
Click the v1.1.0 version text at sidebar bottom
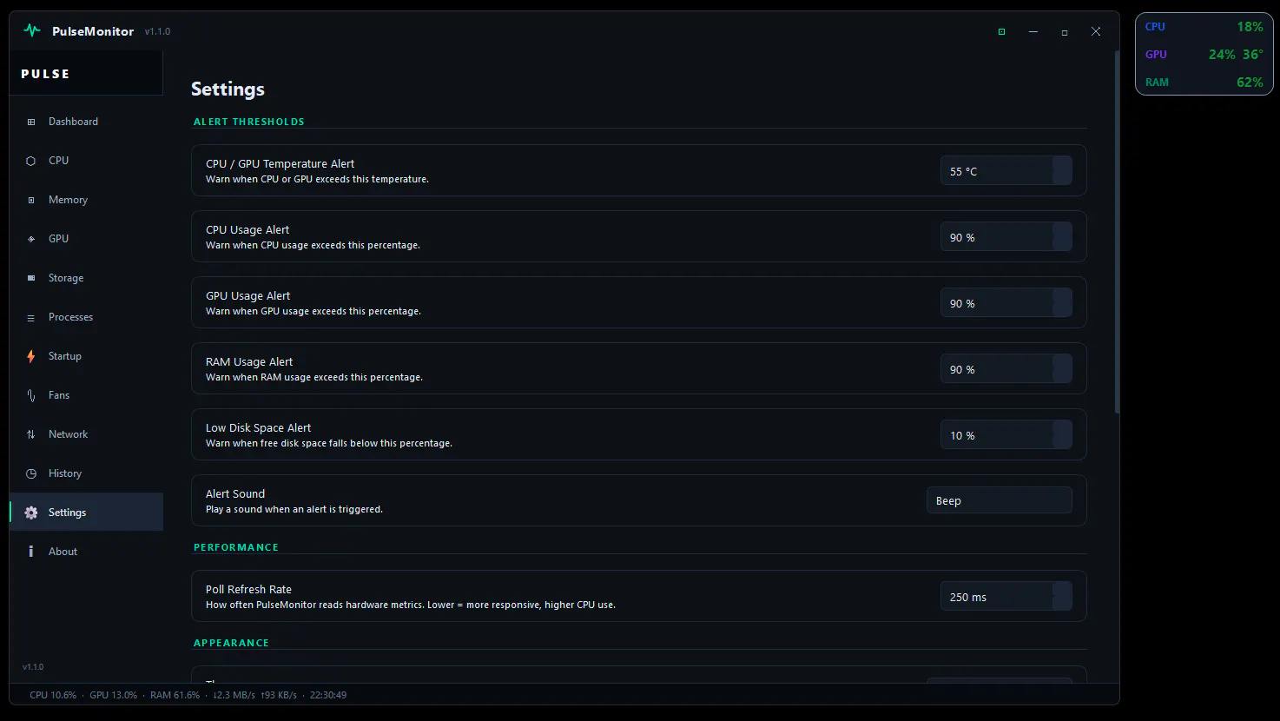click(x=33, y=667)
